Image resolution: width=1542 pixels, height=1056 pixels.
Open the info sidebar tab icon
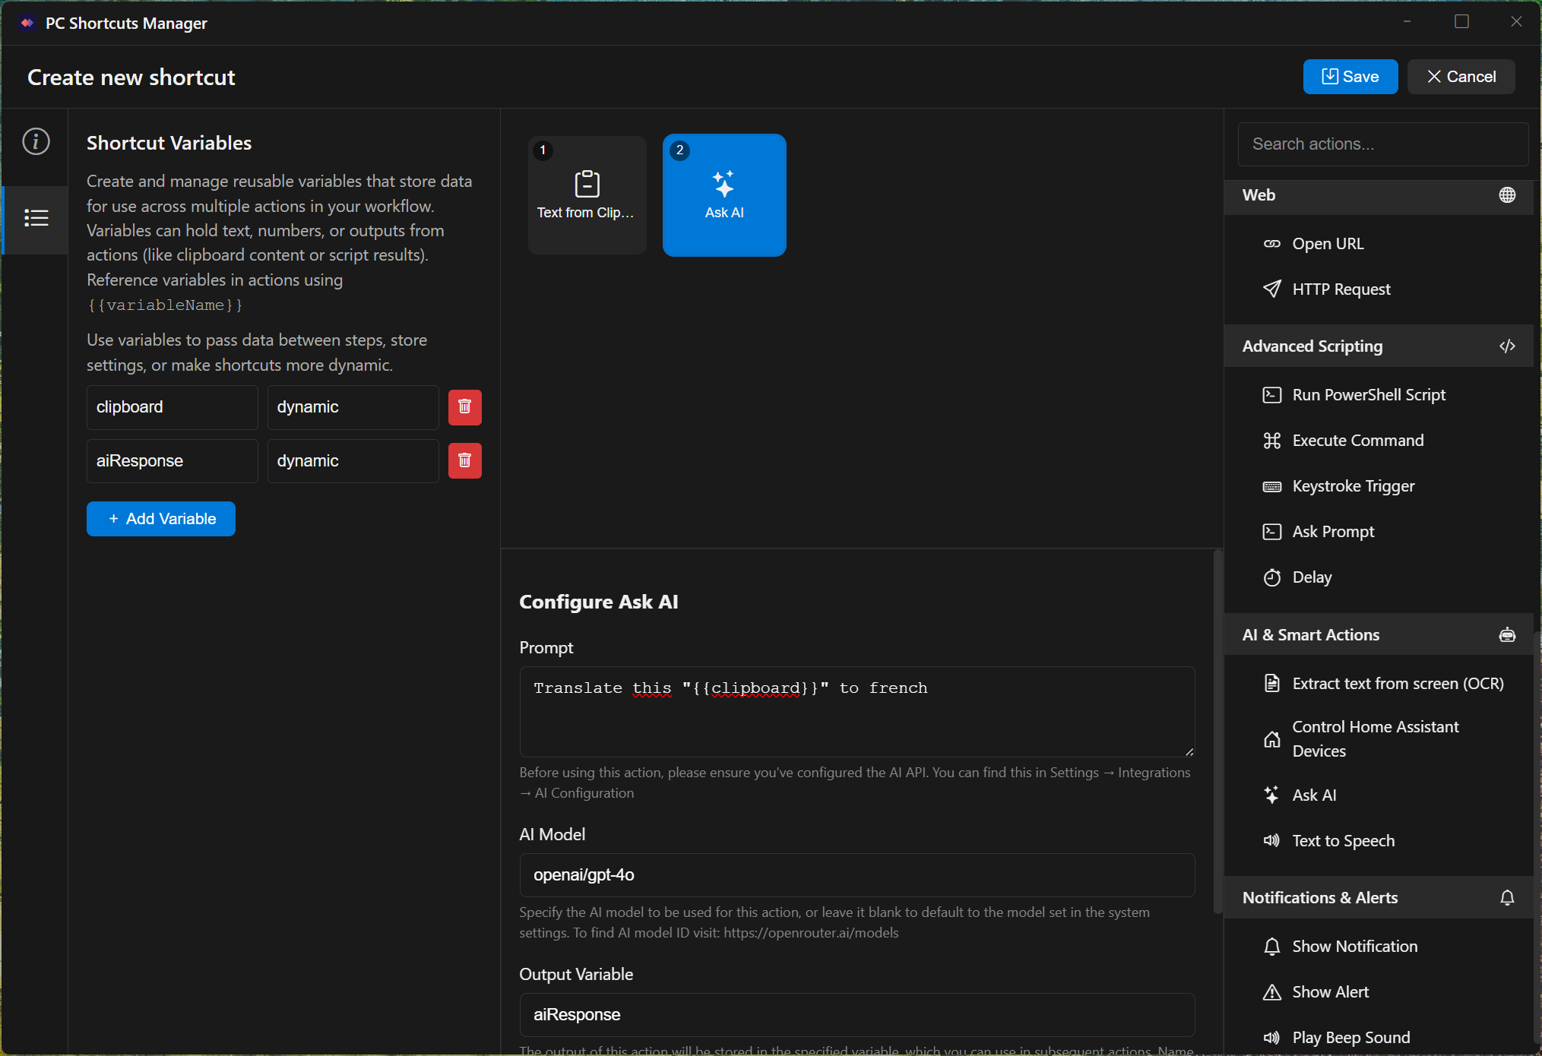click(36, 141)
